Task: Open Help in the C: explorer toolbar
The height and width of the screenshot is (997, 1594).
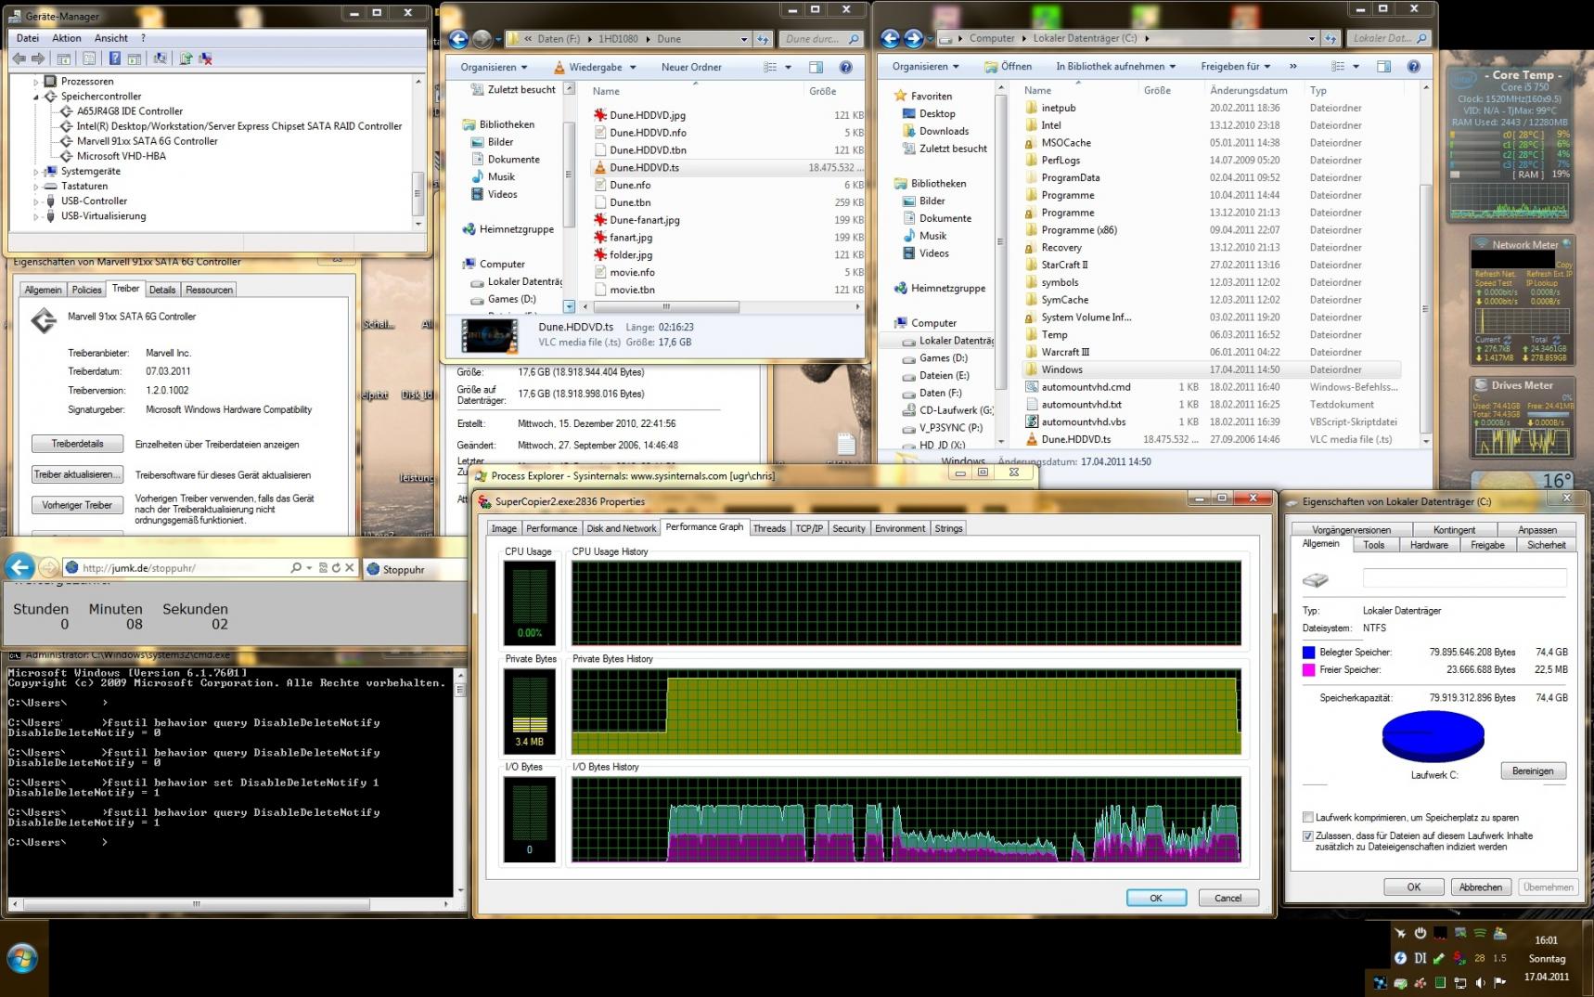Action: (x=1413, y=67)
